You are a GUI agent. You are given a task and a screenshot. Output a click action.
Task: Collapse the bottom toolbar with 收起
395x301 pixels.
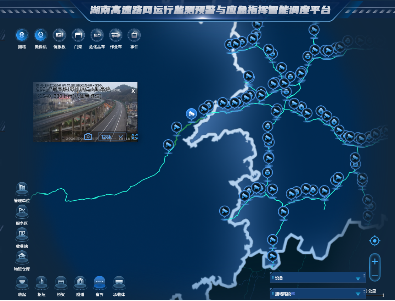22,283
